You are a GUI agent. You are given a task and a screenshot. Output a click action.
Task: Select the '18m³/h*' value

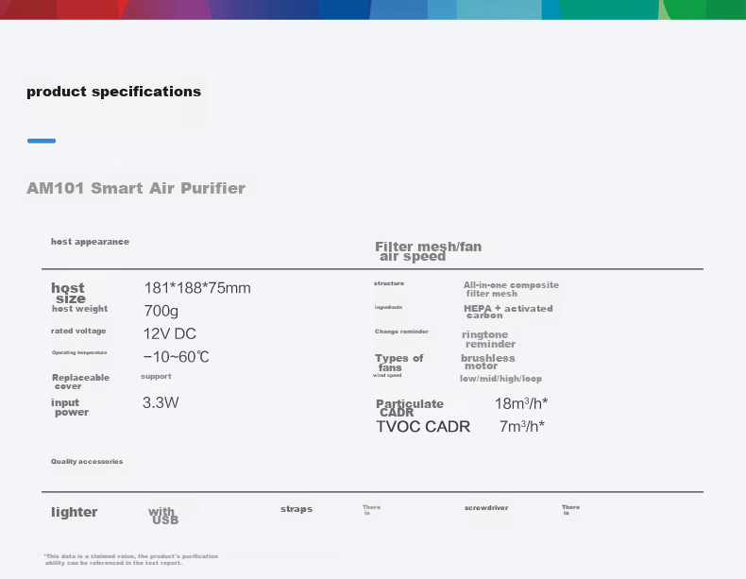click(x=521, y=403)
